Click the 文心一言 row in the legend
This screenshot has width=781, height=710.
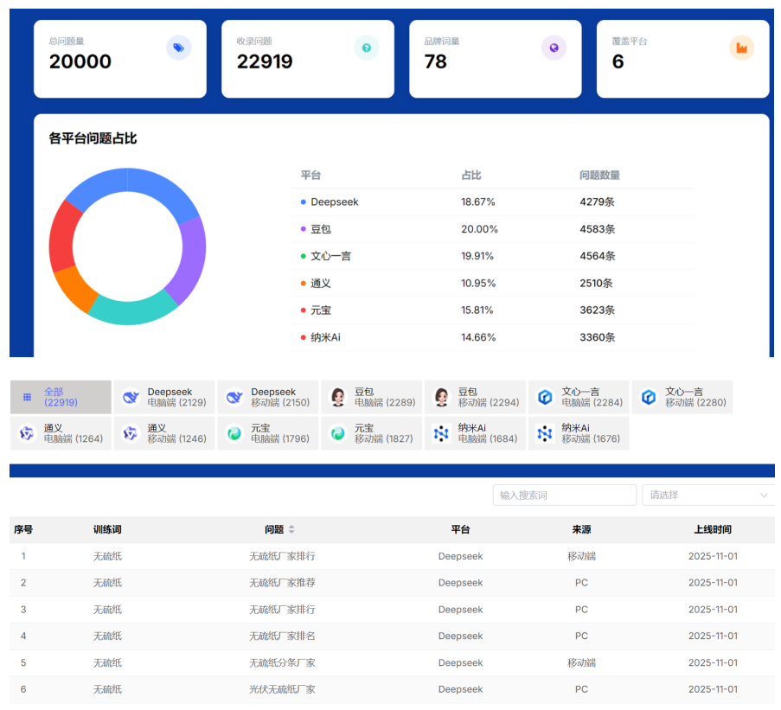pyautogui.click(x=491, y=256)
